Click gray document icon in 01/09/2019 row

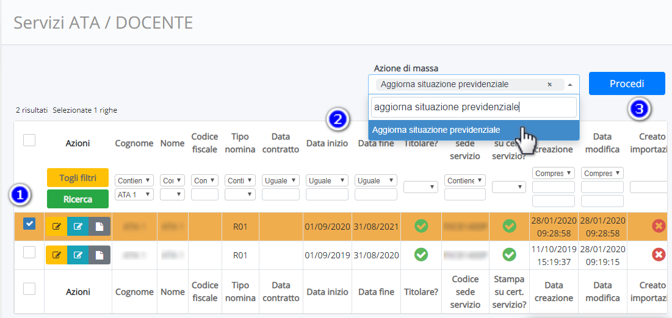tap(99, 255)
